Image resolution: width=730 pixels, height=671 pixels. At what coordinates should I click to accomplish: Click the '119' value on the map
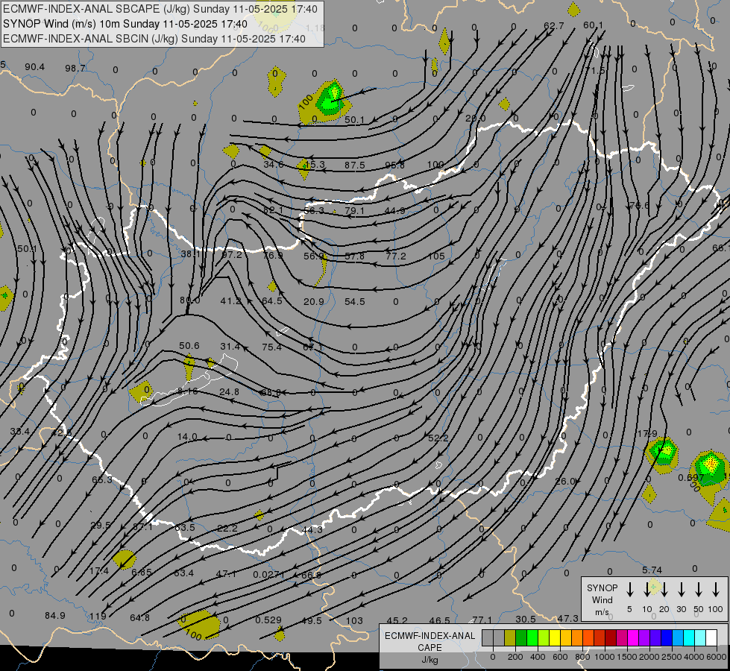(98, 616)
